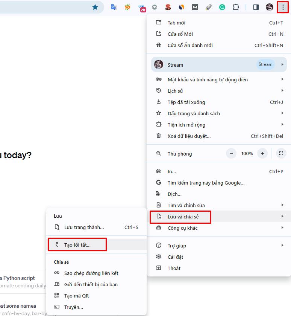Image resolution: width=291 pixels, height=316 pixels.
Task: Open the red SEO extension icon
Action: pyautogui.click(x=168, y=7)
